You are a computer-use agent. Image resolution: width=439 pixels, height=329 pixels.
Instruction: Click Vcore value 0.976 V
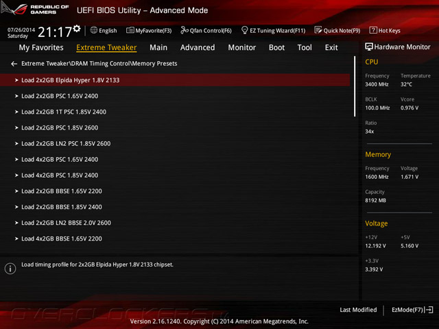click(x=410, y=108)
